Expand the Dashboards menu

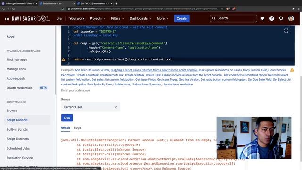(141, 18)
